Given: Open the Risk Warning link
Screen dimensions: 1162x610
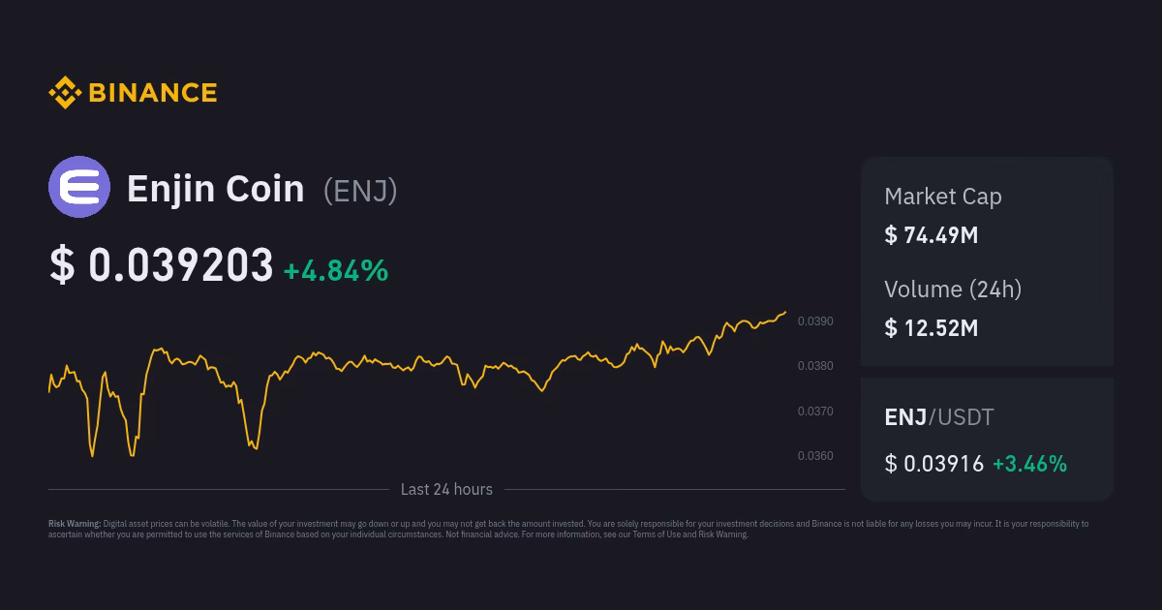Looking at the screenshot, I should point(723,534).
